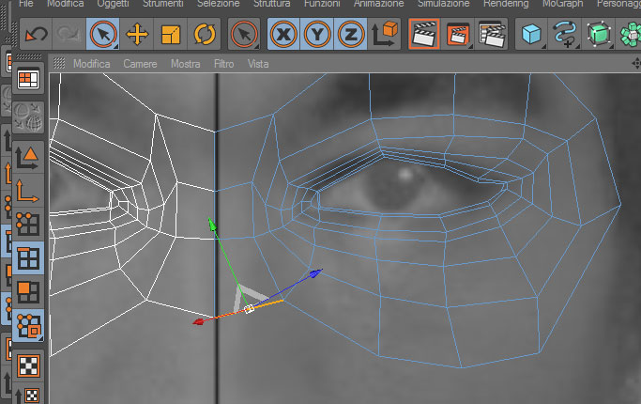Screen dimensions: 641x404
Task: Open the Rendering menu
Action: (x=506, y=4)
